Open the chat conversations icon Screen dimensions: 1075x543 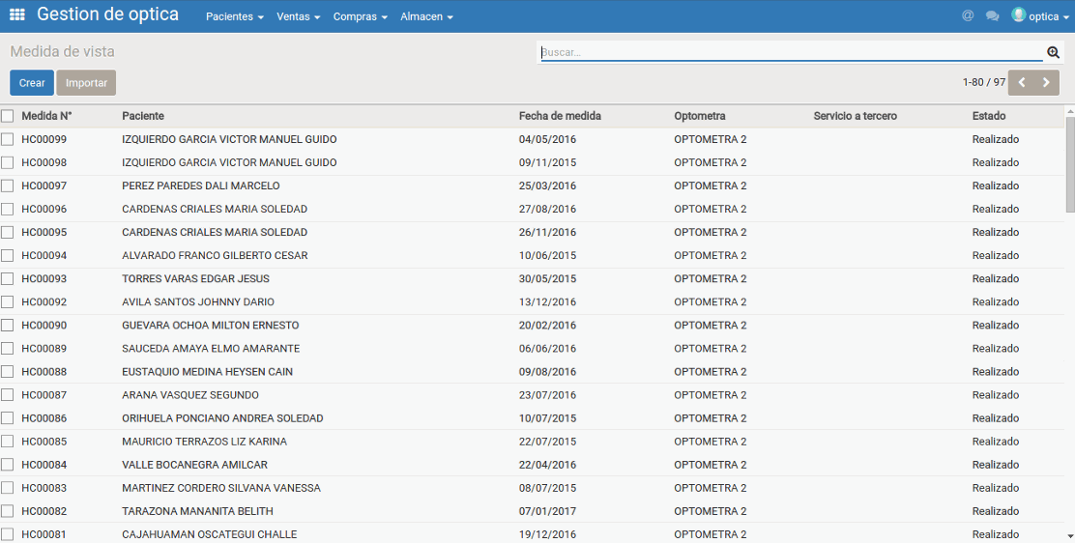tap(992, 16)
